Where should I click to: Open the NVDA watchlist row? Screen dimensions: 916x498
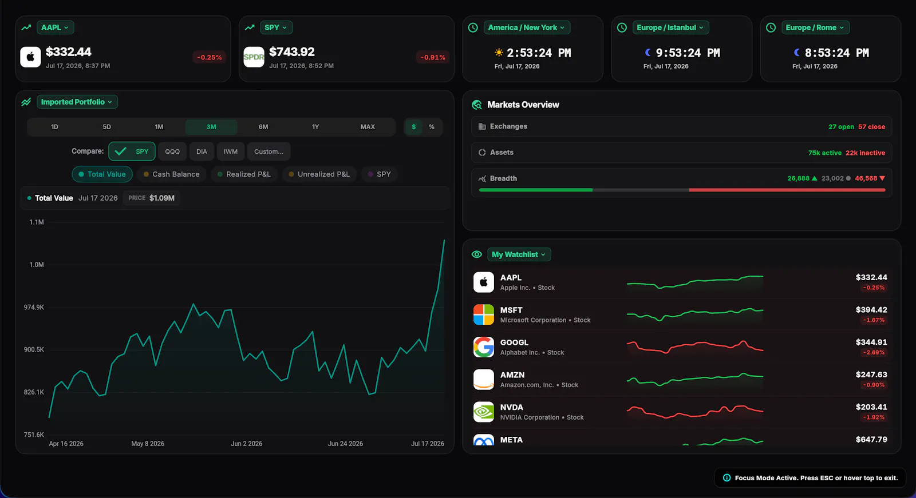(681, 412)
